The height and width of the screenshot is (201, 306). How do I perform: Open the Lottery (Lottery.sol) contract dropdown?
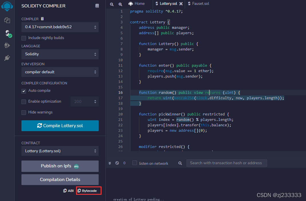point(60,151)
